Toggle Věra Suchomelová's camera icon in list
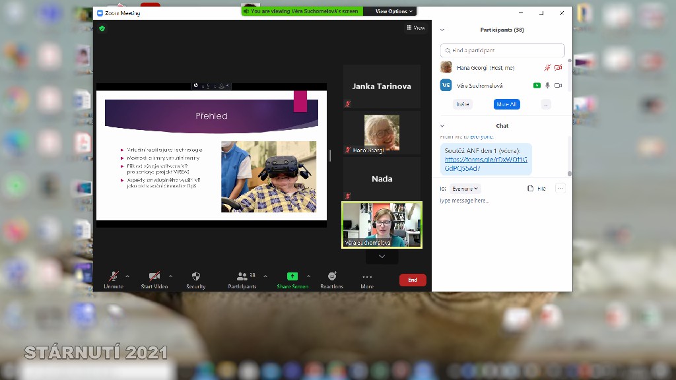Viewport: 676px width, 380px height. (x=558, y=86)
